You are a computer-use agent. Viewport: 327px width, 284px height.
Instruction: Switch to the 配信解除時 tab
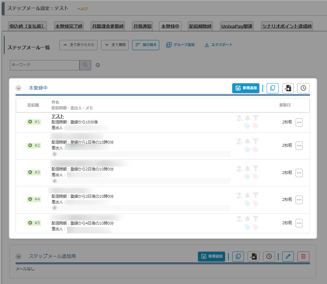(x=200, y=26)
